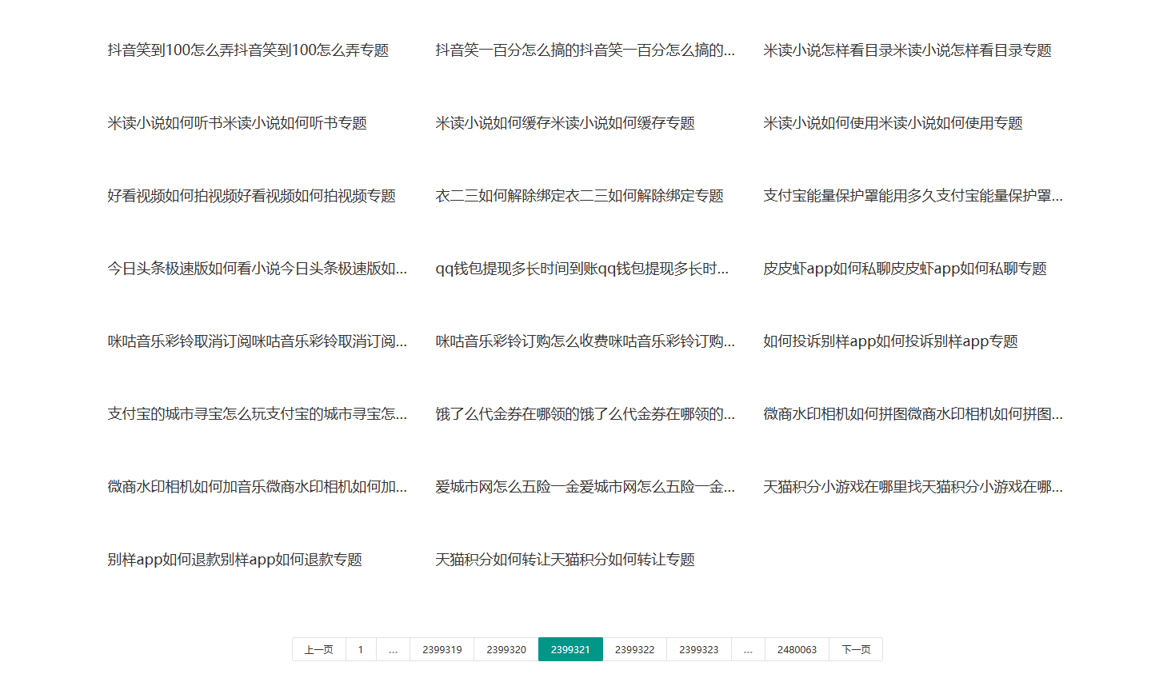Click ellipsis before page 2480063
This screenshot has width=1159, height=678.
click(x=748, y=649)
